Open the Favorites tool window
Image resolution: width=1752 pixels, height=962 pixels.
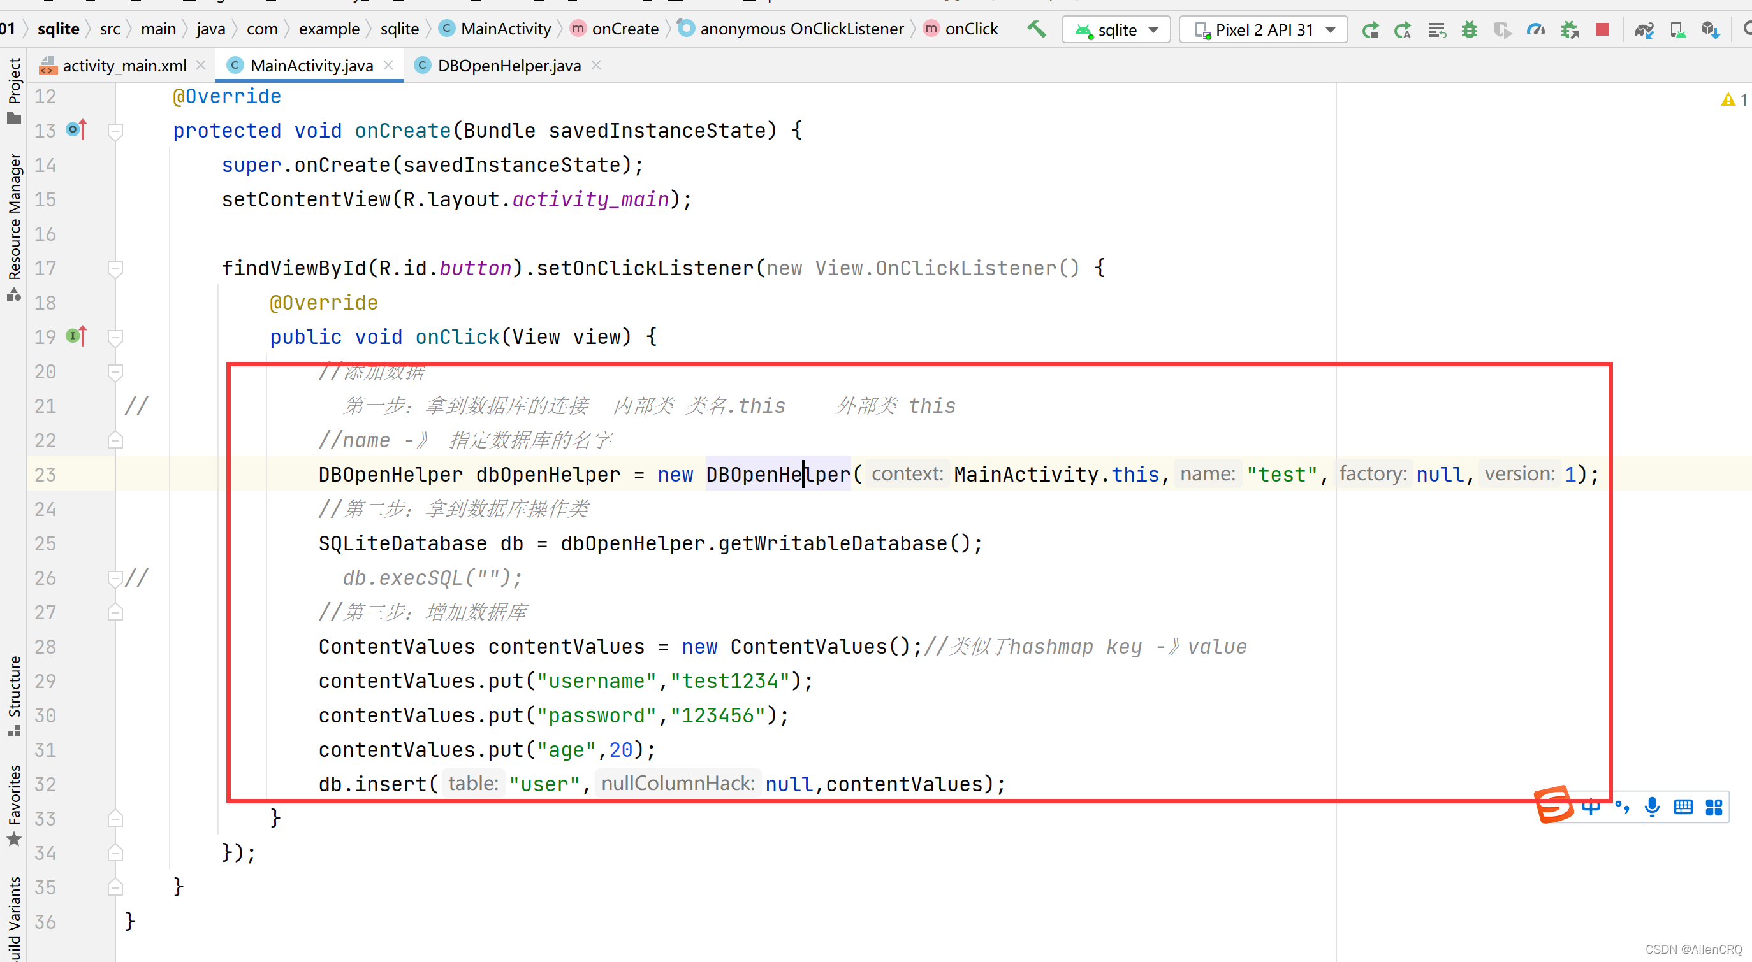(x=13, y=806)
